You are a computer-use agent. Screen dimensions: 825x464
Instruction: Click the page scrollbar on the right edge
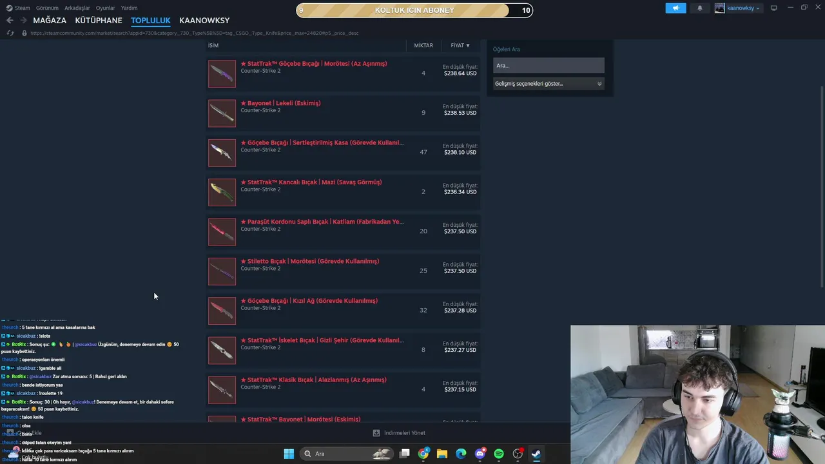(x=821, y=187)
